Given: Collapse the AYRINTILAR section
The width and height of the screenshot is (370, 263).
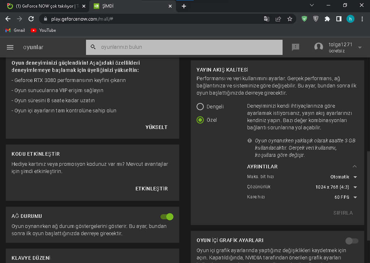Looking at the screenshot, I should click(354, 166).
